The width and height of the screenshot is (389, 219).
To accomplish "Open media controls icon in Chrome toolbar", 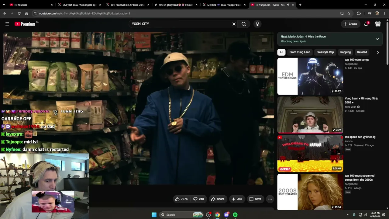I will pos(370,13).
